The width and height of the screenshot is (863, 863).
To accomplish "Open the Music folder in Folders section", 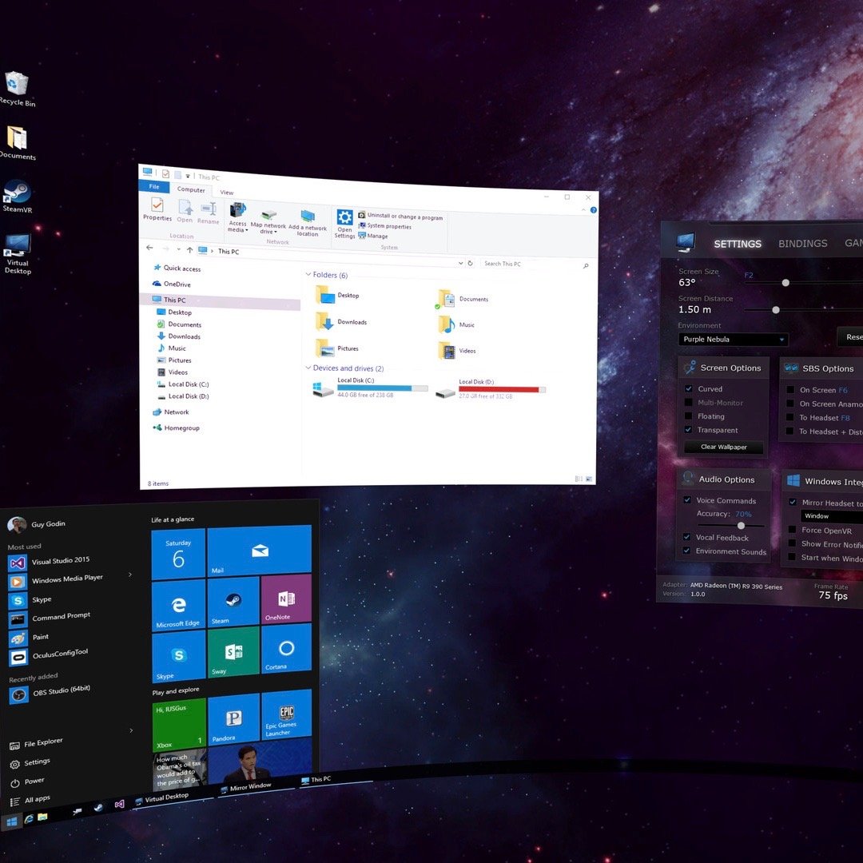I will (456, 324).
